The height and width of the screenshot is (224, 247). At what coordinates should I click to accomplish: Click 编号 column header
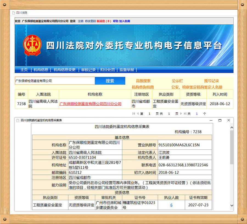[21, 94]
